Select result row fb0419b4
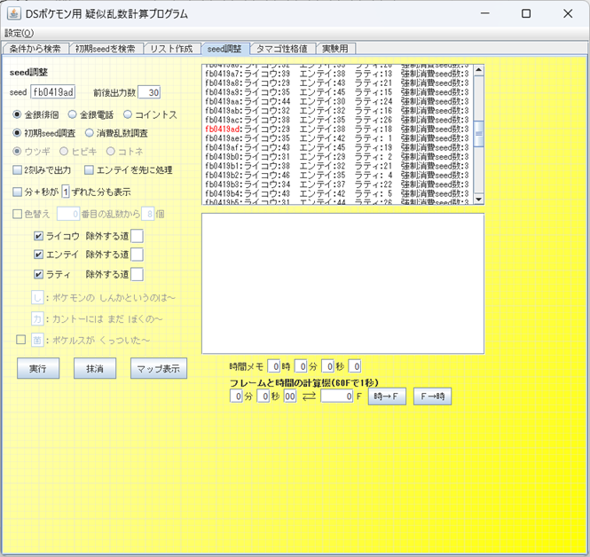590x557 pixels. [x=337, y=193]
